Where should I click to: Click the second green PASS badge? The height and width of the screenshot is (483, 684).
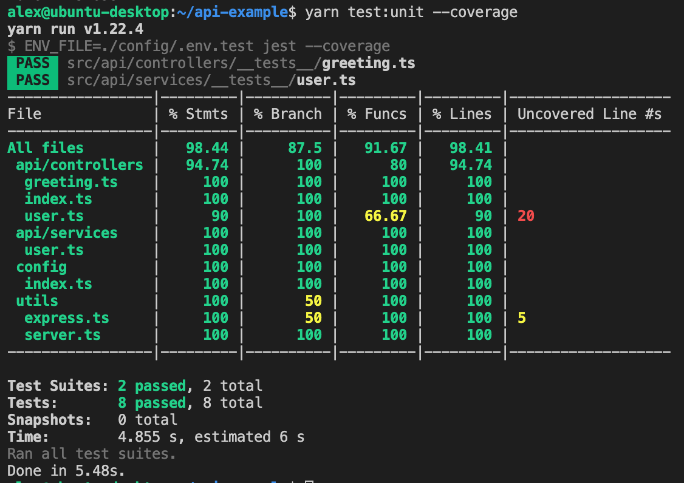pyautogui.click(x=33, y=81)
